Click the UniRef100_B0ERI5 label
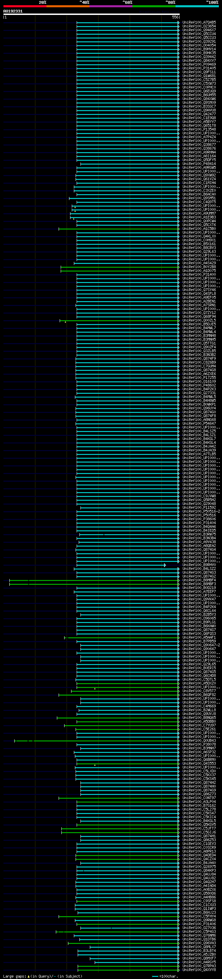Screen dimensions: 222x979 [x=199, y=668]
